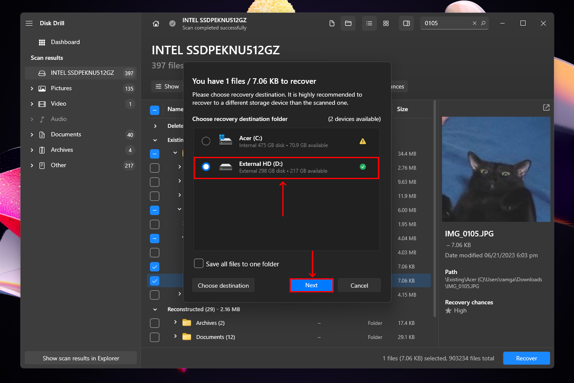Check the Documents (12) row checkbox
The image size is (574, 383).
(155, 337)
